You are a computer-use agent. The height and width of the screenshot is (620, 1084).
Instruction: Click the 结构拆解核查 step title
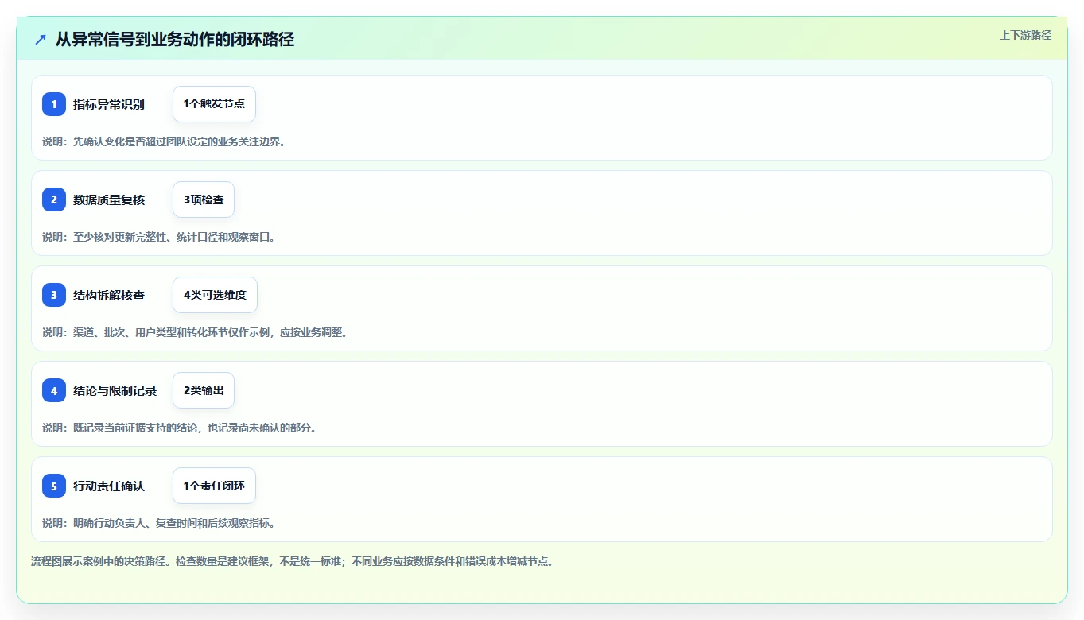tap(109, 295)
